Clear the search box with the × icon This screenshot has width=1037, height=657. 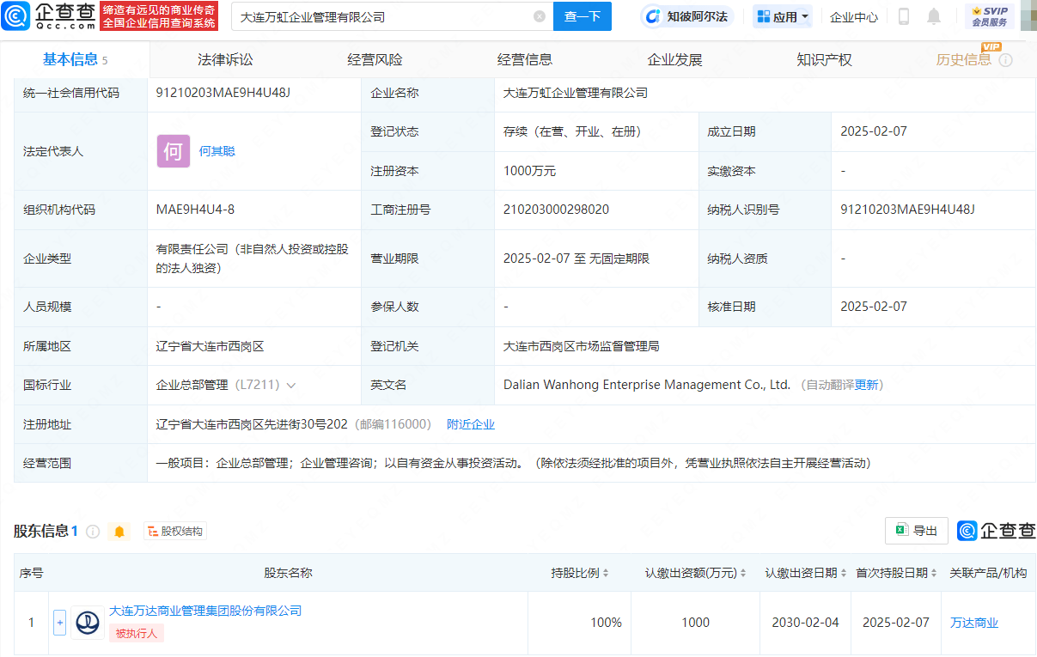coord(540,16)
